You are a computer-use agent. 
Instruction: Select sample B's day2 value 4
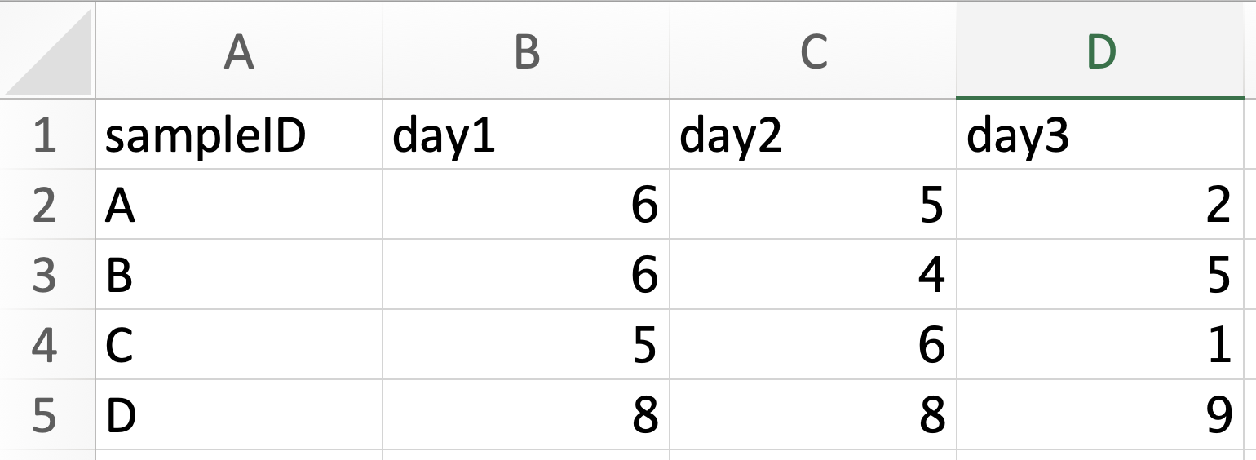coord(813,276)
